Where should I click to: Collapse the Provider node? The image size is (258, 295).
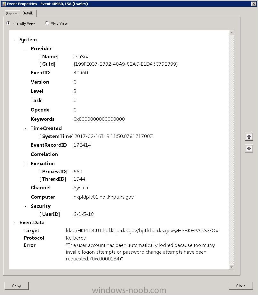(x=26, y=49)
